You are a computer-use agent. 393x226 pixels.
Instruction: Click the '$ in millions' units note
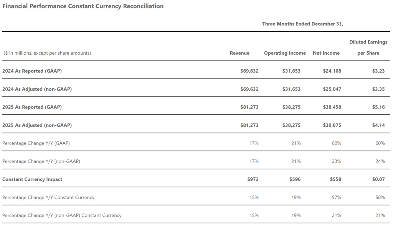pyautogui.click(x=48, y=53)
